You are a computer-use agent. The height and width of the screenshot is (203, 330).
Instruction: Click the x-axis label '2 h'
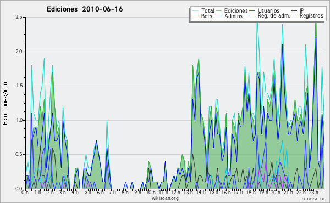[50, 193]
